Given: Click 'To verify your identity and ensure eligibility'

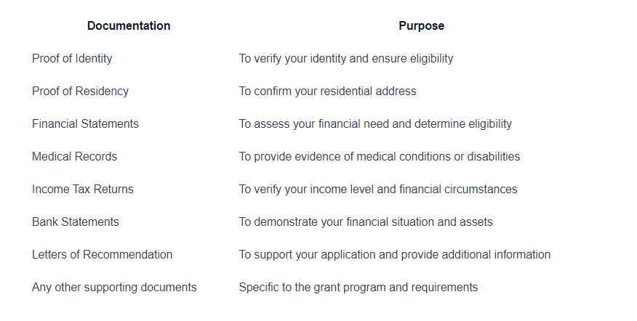Looking at the screenshot, I should [x=346, y=58].
